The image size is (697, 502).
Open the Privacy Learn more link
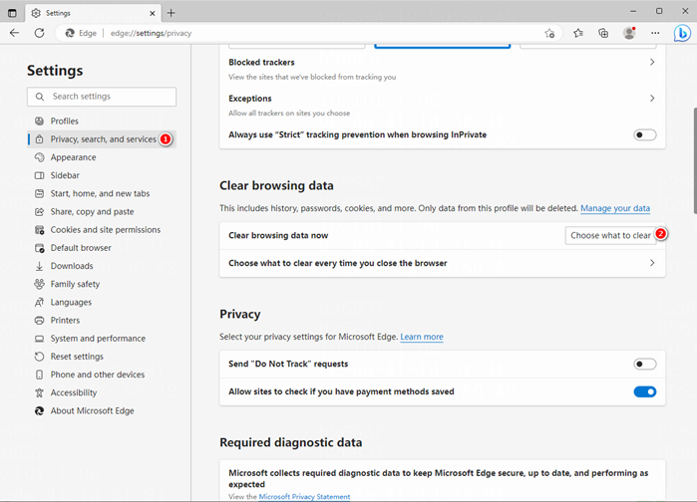coord(422,337)
